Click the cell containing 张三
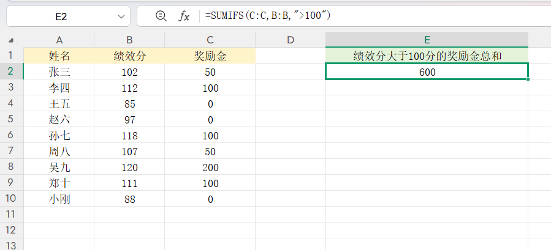 point(59,72)
